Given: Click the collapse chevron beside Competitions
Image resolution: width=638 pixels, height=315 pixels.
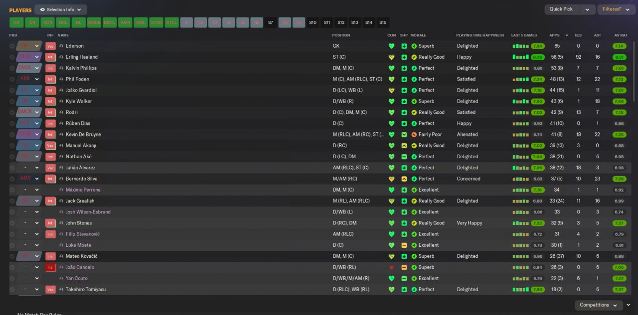Looking at the screenshot, I should 629,305.
